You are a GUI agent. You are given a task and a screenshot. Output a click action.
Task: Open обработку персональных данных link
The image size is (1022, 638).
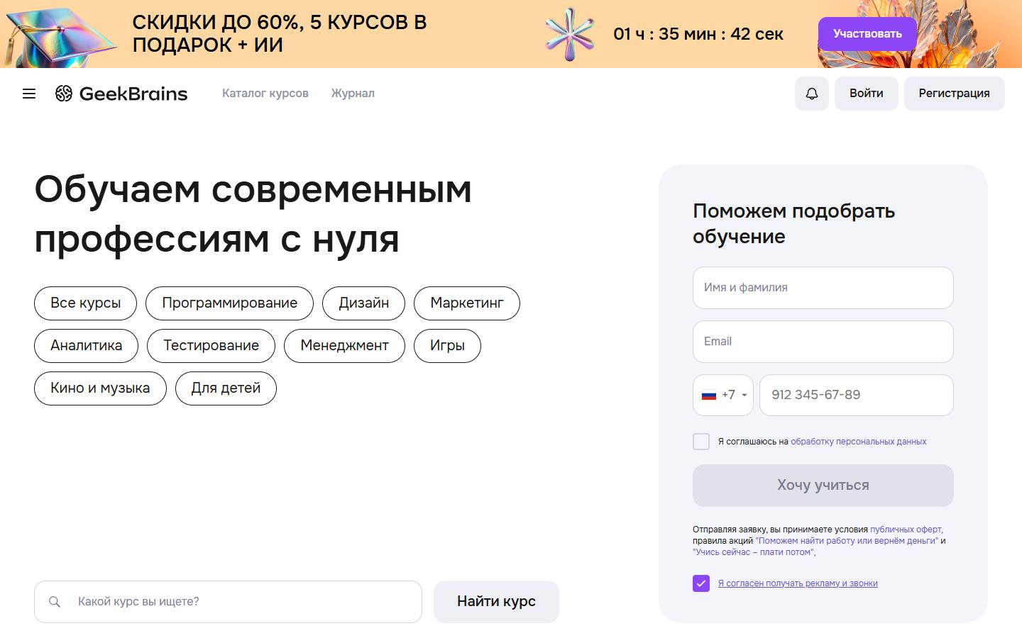click(x=859, y=442)
